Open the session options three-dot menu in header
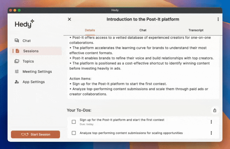This screenshot has height=149, width=230. pos(218,19)
